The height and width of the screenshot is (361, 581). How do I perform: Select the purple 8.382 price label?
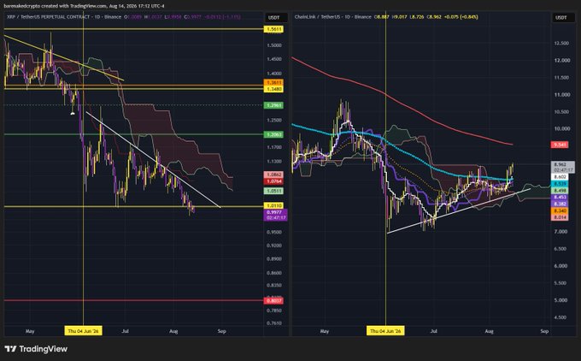[x=560, y=204]
